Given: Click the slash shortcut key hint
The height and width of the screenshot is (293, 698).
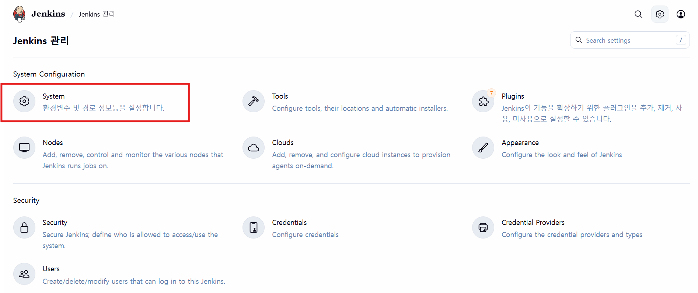Looking at the screenshot, I should [681, 40].
